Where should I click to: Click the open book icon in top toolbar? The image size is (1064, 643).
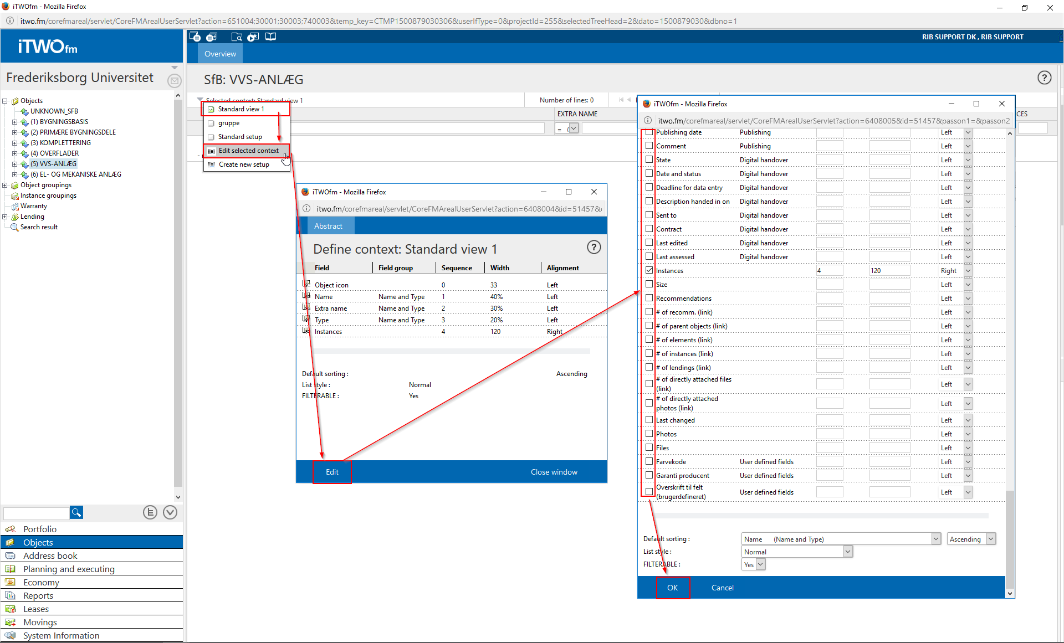coord(270,37)
